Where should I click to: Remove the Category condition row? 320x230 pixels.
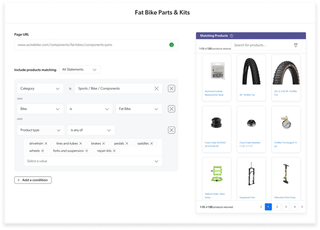(172, 89)
